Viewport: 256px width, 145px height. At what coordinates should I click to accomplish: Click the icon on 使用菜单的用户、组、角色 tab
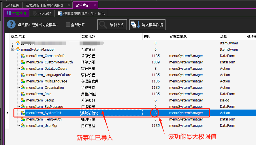click(x=60, y=13)
